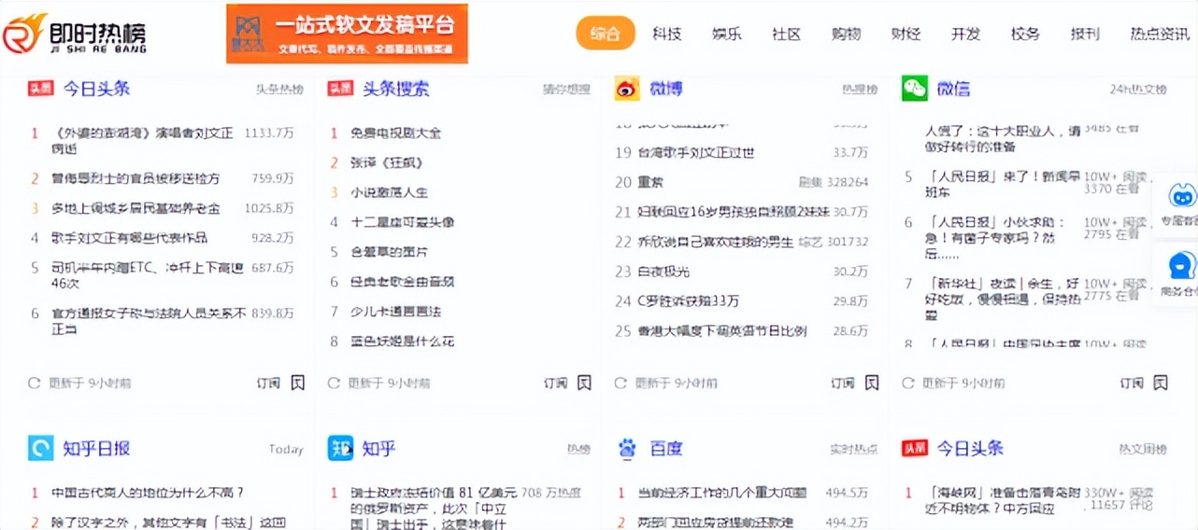Viewport: 1198px width, 530px height.
Task: Click the 今日头条 icon in 头条热榜 card
Action: [40, 89]
